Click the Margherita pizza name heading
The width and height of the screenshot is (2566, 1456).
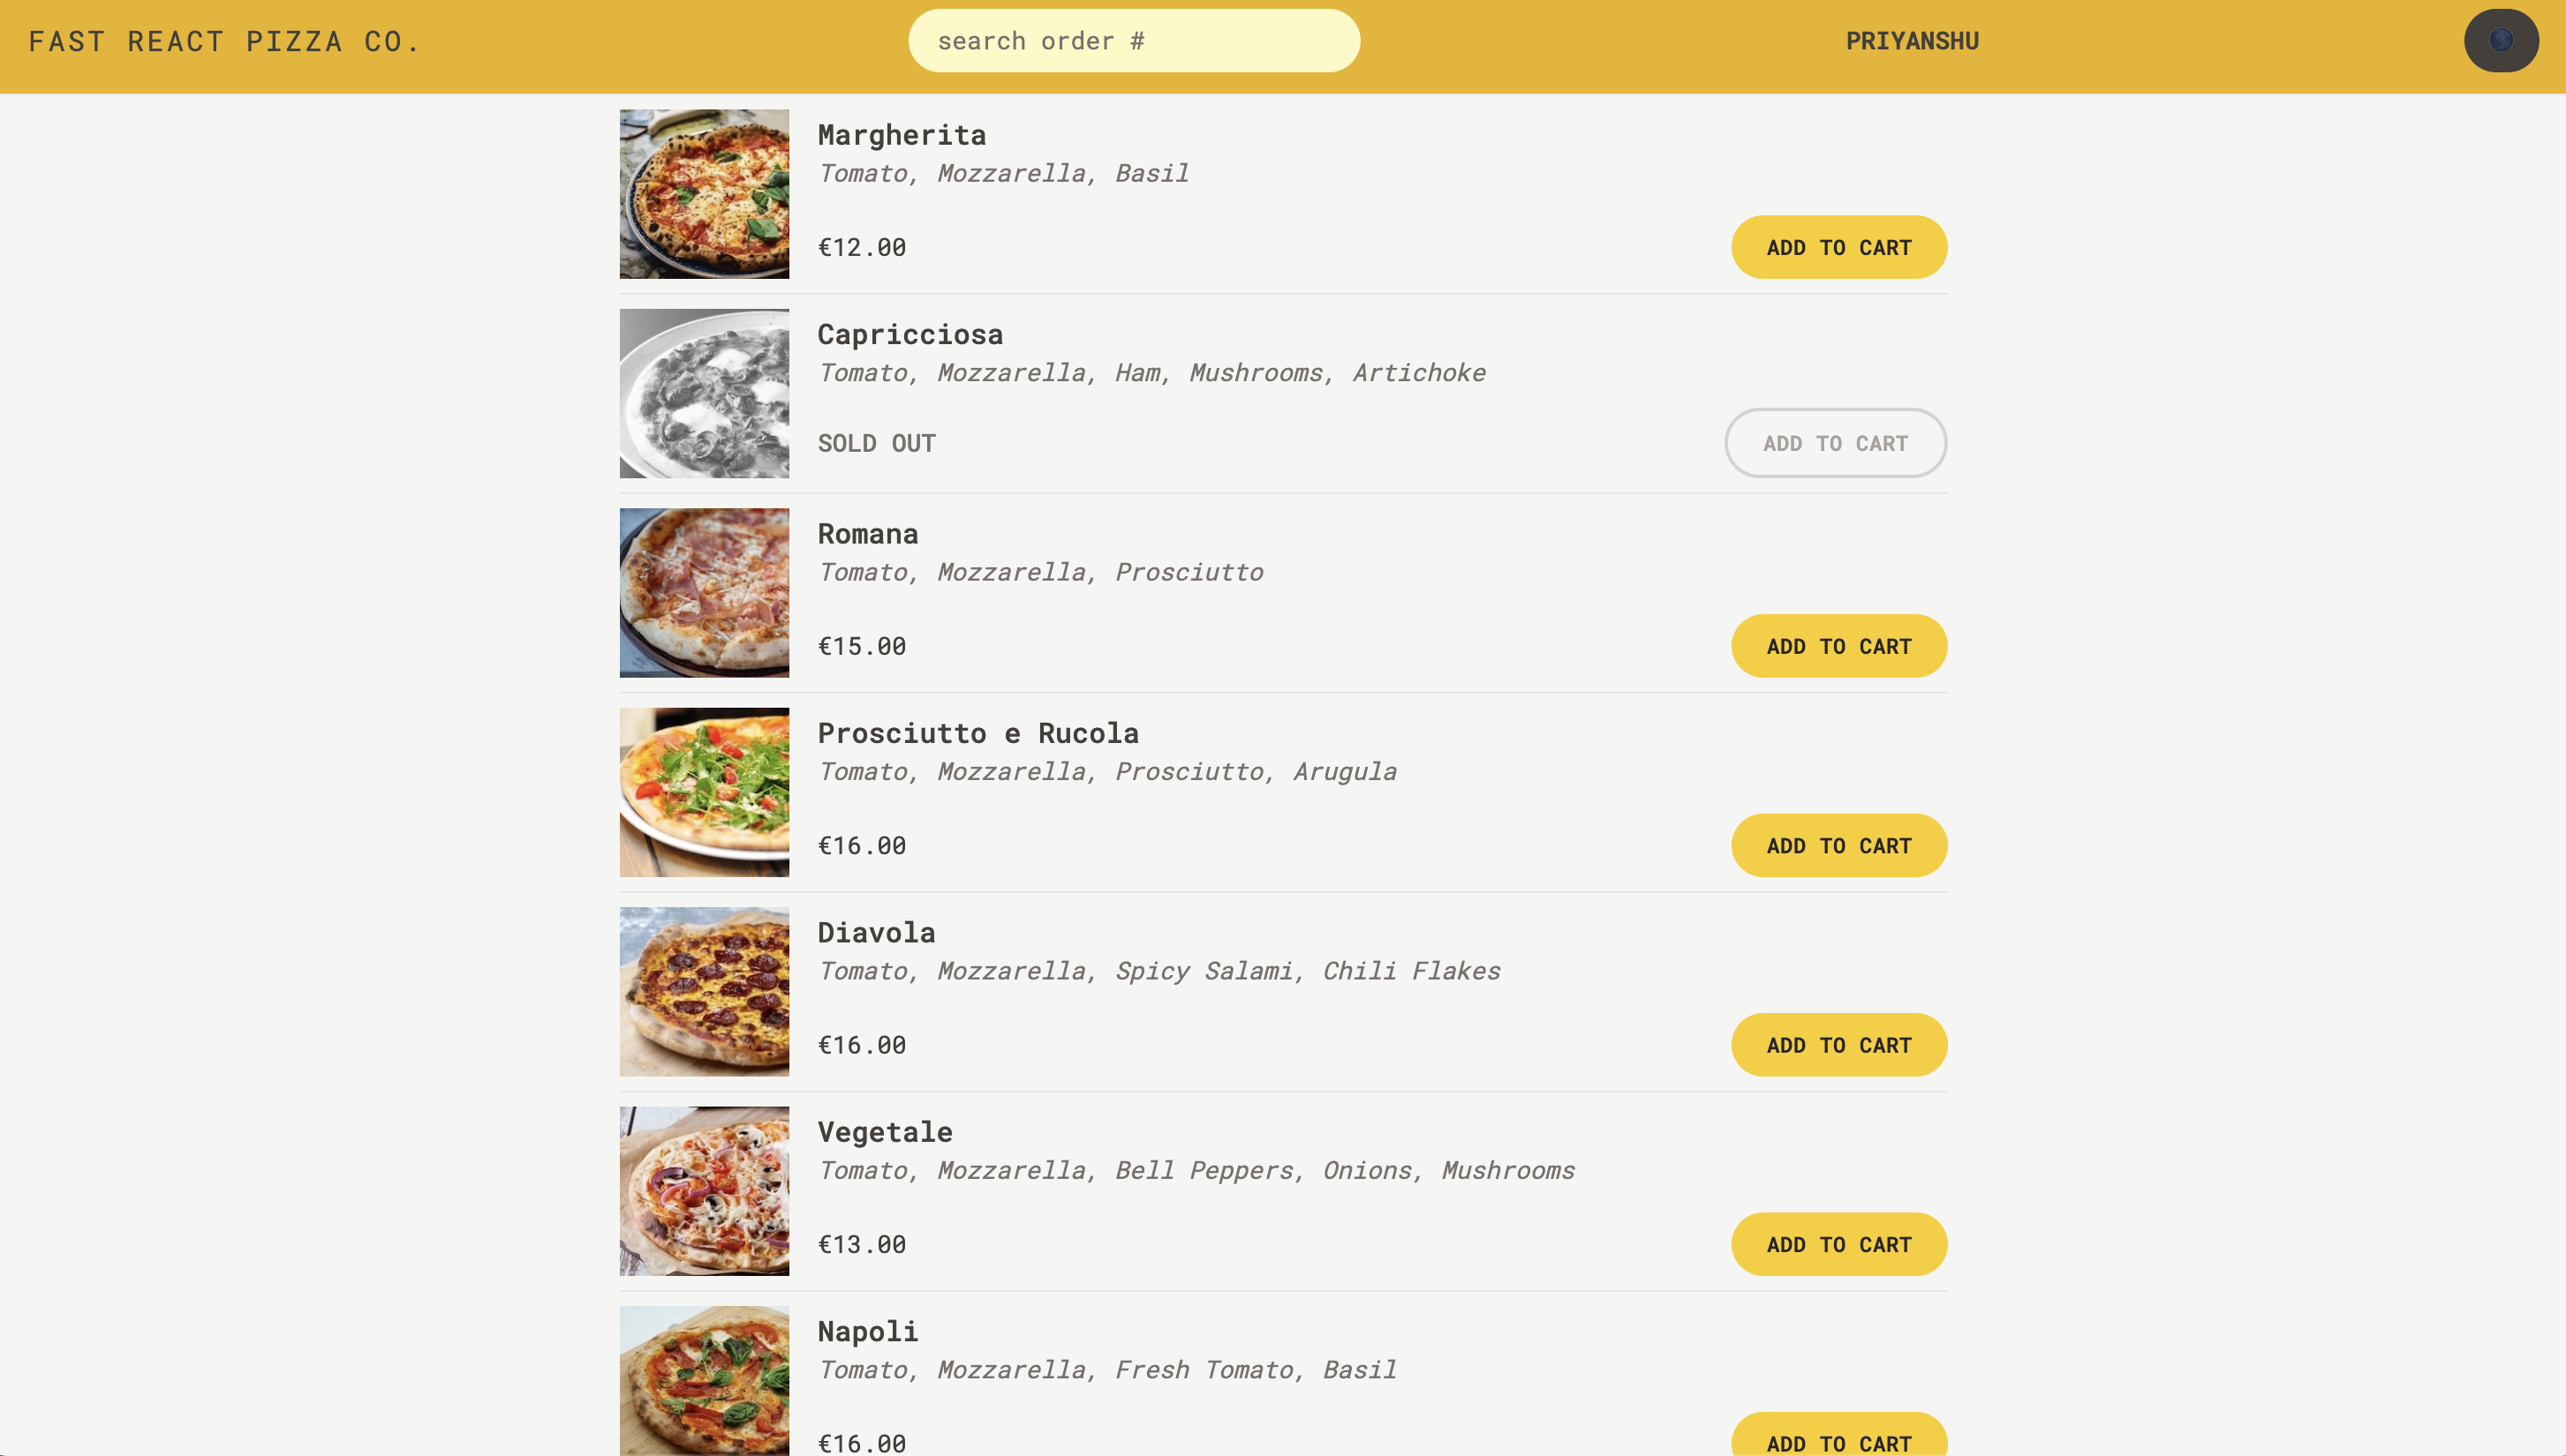point(902,135)
